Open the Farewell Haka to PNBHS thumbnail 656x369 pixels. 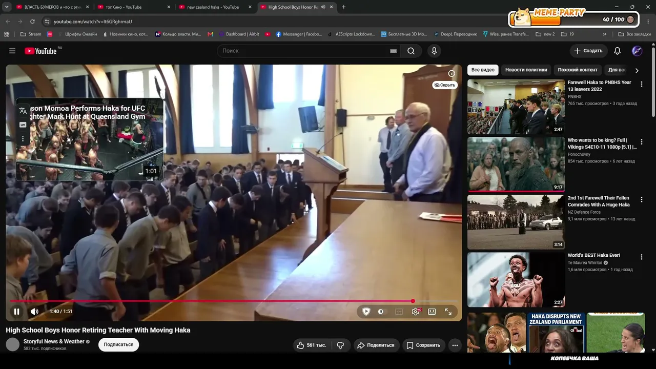[x=516, y=107]
